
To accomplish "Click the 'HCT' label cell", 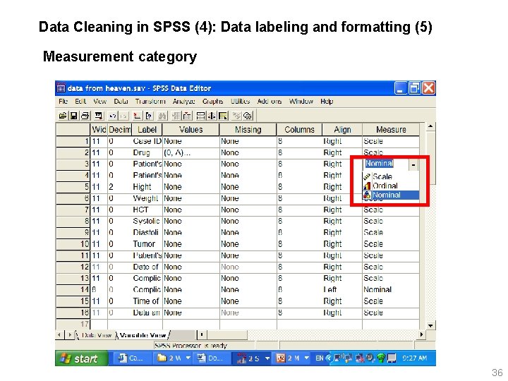I will tap(147, 210).
